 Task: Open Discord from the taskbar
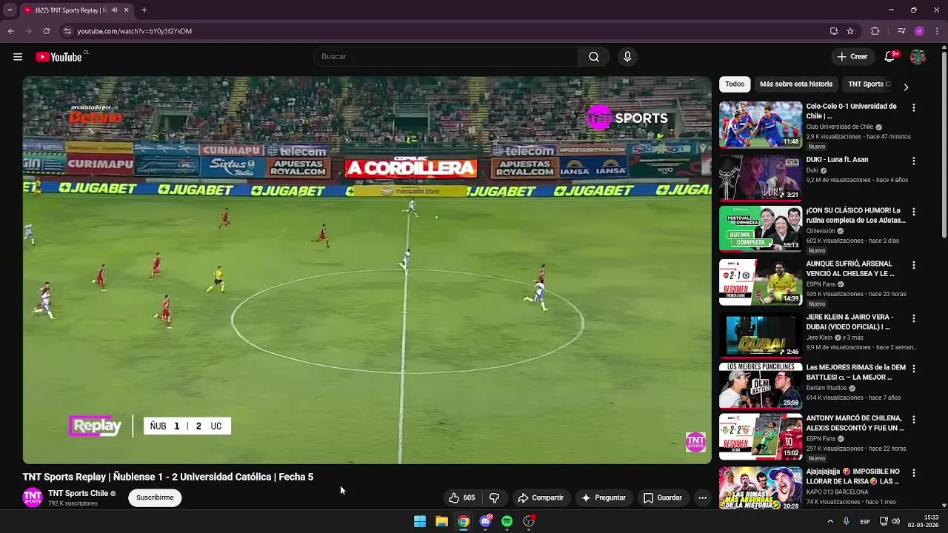click(x=486, y=521)
